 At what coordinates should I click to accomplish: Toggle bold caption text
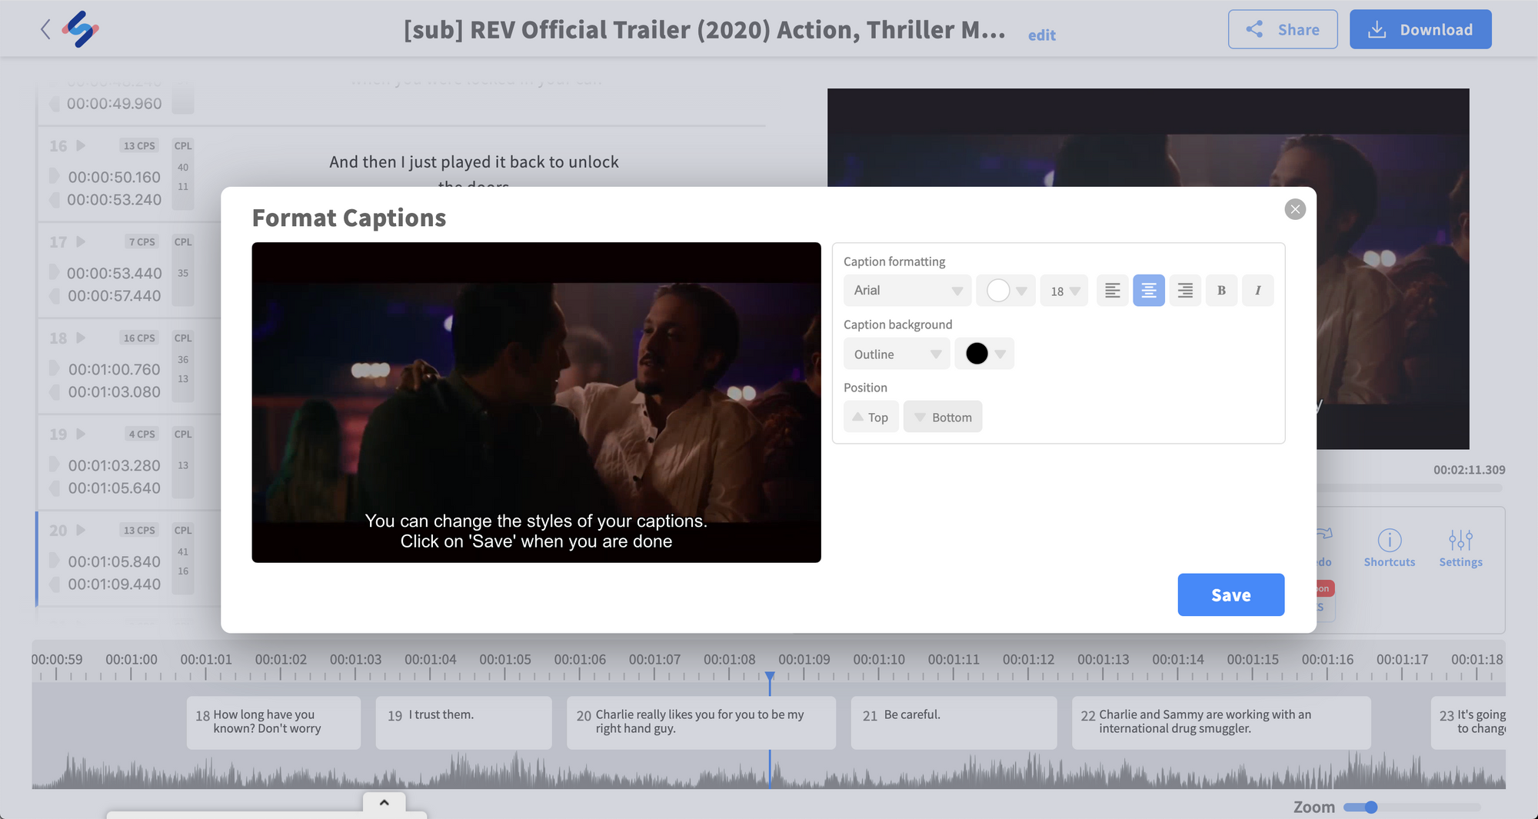[1221, 291]
